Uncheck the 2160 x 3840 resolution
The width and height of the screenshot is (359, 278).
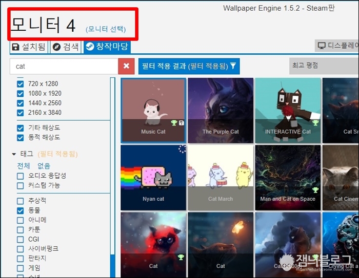tap(21, 113)
